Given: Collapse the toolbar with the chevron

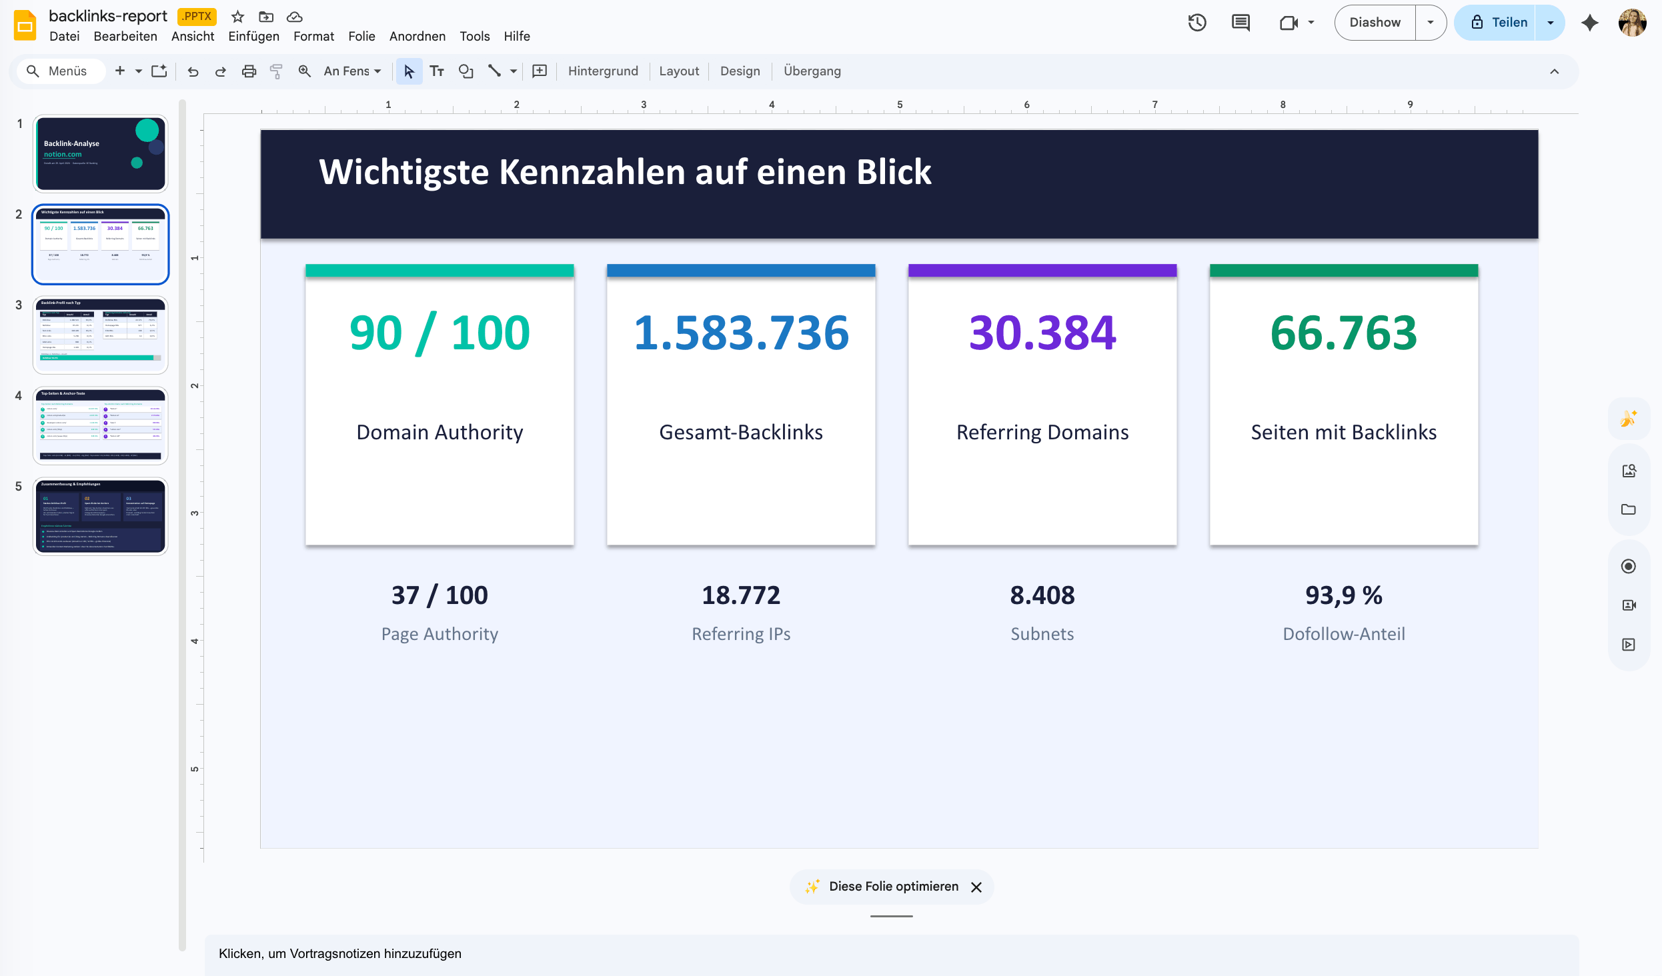Looking at the screenshot, I should pyautogui.click(x=1555, y=71).
